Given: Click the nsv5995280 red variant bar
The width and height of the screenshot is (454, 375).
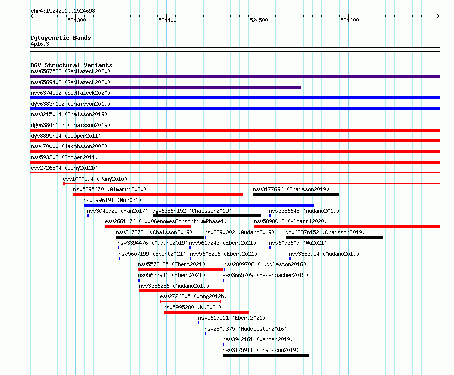Looking at the screenshot, I should point(206,312).
